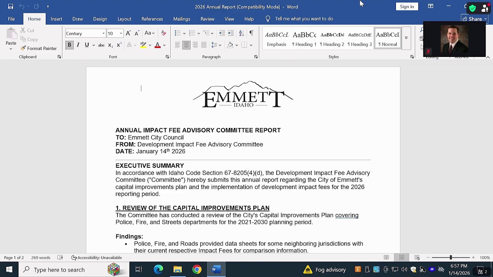
Task: Click the shading paint bucket icon
Action: point(230,45)
